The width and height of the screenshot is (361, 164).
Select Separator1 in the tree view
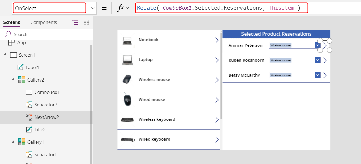tap(45, 154)
